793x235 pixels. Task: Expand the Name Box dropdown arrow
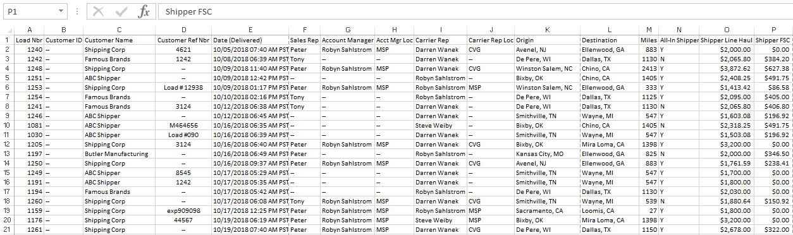tap(61, 11)
